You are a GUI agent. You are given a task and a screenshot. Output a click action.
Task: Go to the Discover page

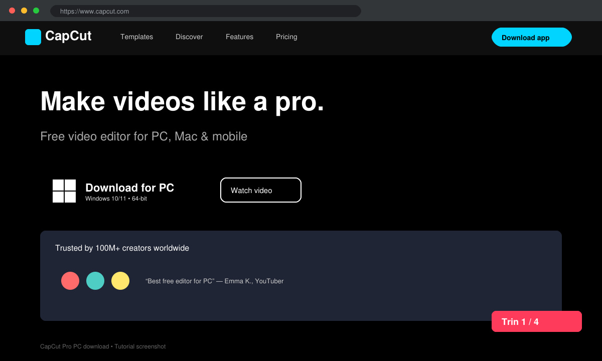pos(189,37)
